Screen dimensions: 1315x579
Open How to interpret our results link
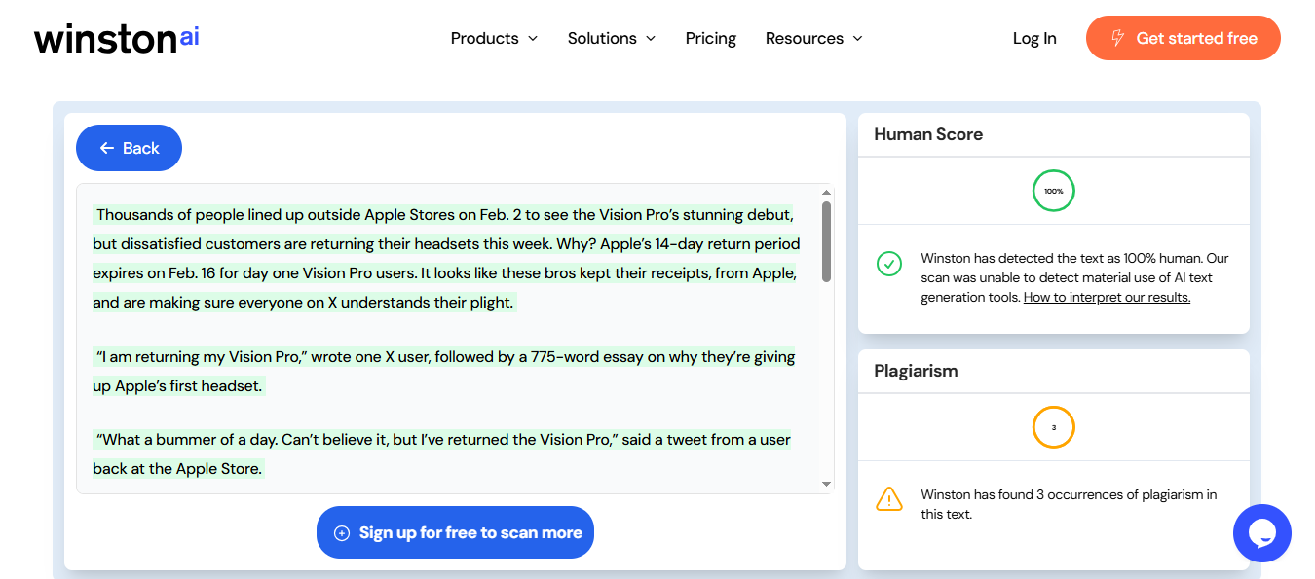[1107, 297]
